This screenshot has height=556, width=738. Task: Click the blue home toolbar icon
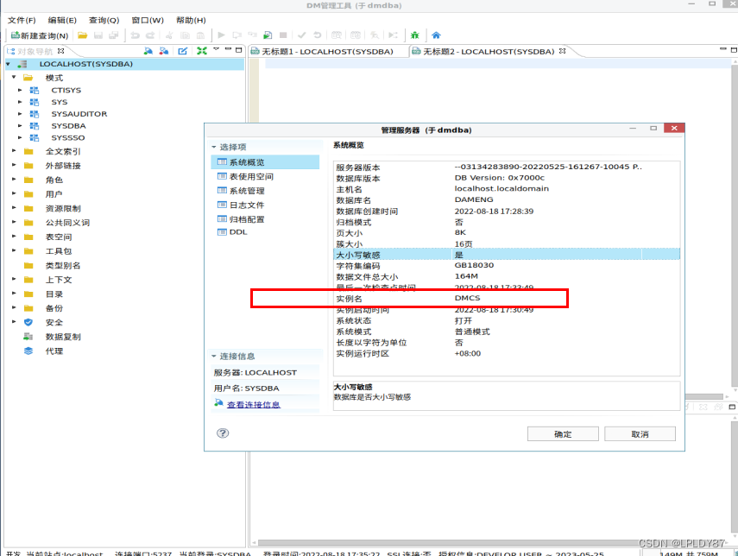coord(436,35)
